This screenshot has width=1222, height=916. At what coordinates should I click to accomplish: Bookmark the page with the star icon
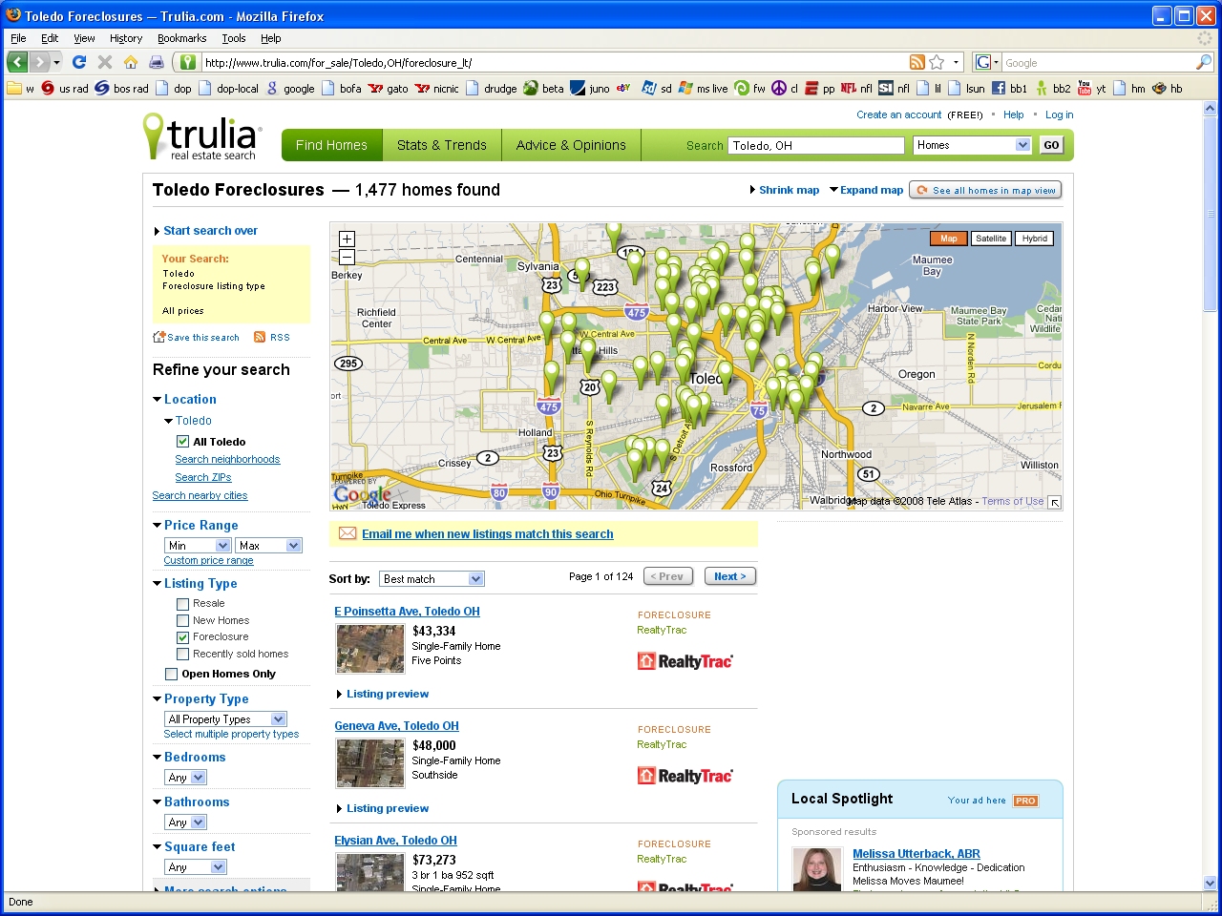coord(937,62)
